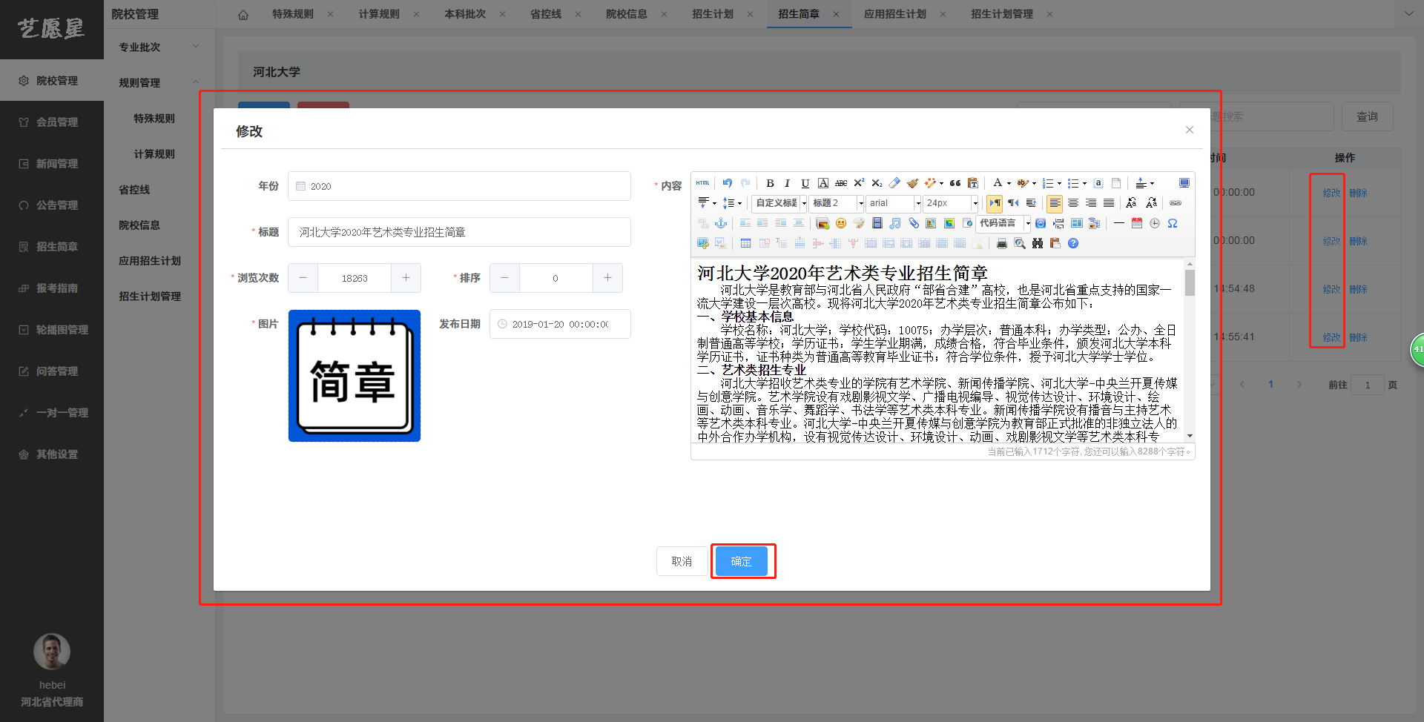Insert blockquote with quote icon

click(x=955, y=183)
